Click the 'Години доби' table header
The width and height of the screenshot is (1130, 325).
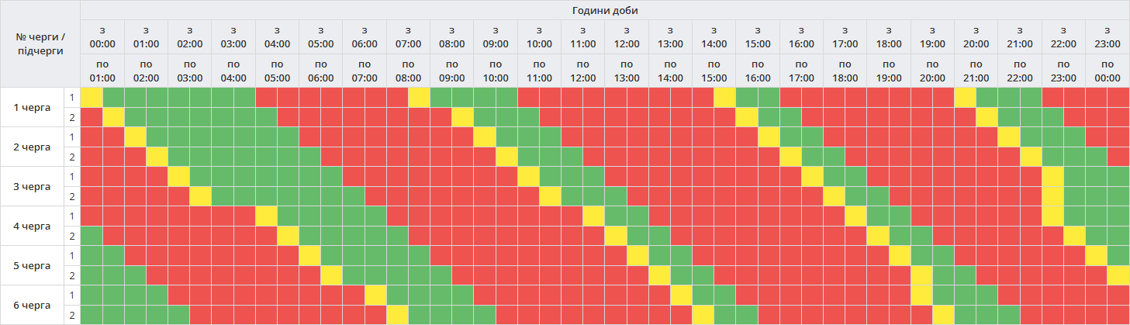(x=604, y=10)
